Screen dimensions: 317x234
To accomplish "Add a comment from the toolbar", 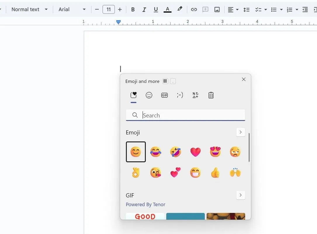I will (x=205, y=9).
